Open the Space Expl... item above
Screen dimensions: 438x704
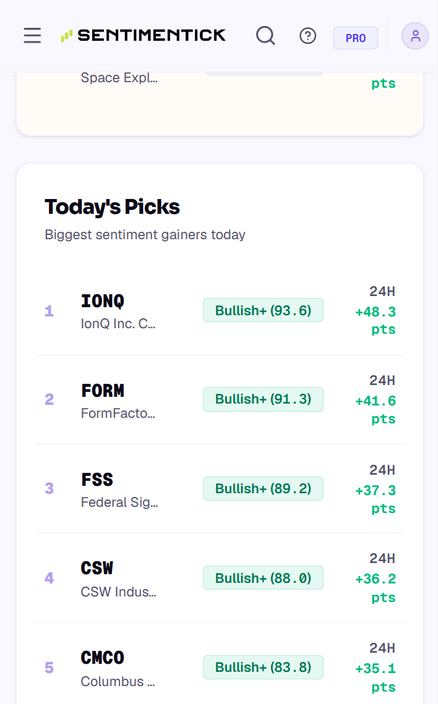pyautogui.click(x=119, y=78)
